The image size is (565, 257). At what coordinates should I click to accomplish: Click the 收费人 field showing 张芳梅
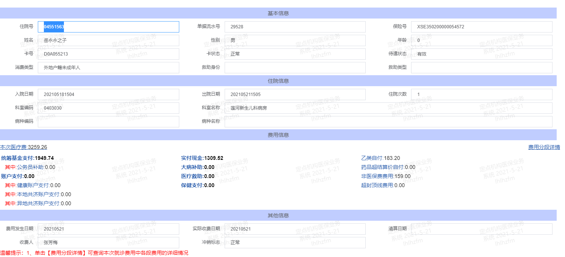[x=109, y=243]
